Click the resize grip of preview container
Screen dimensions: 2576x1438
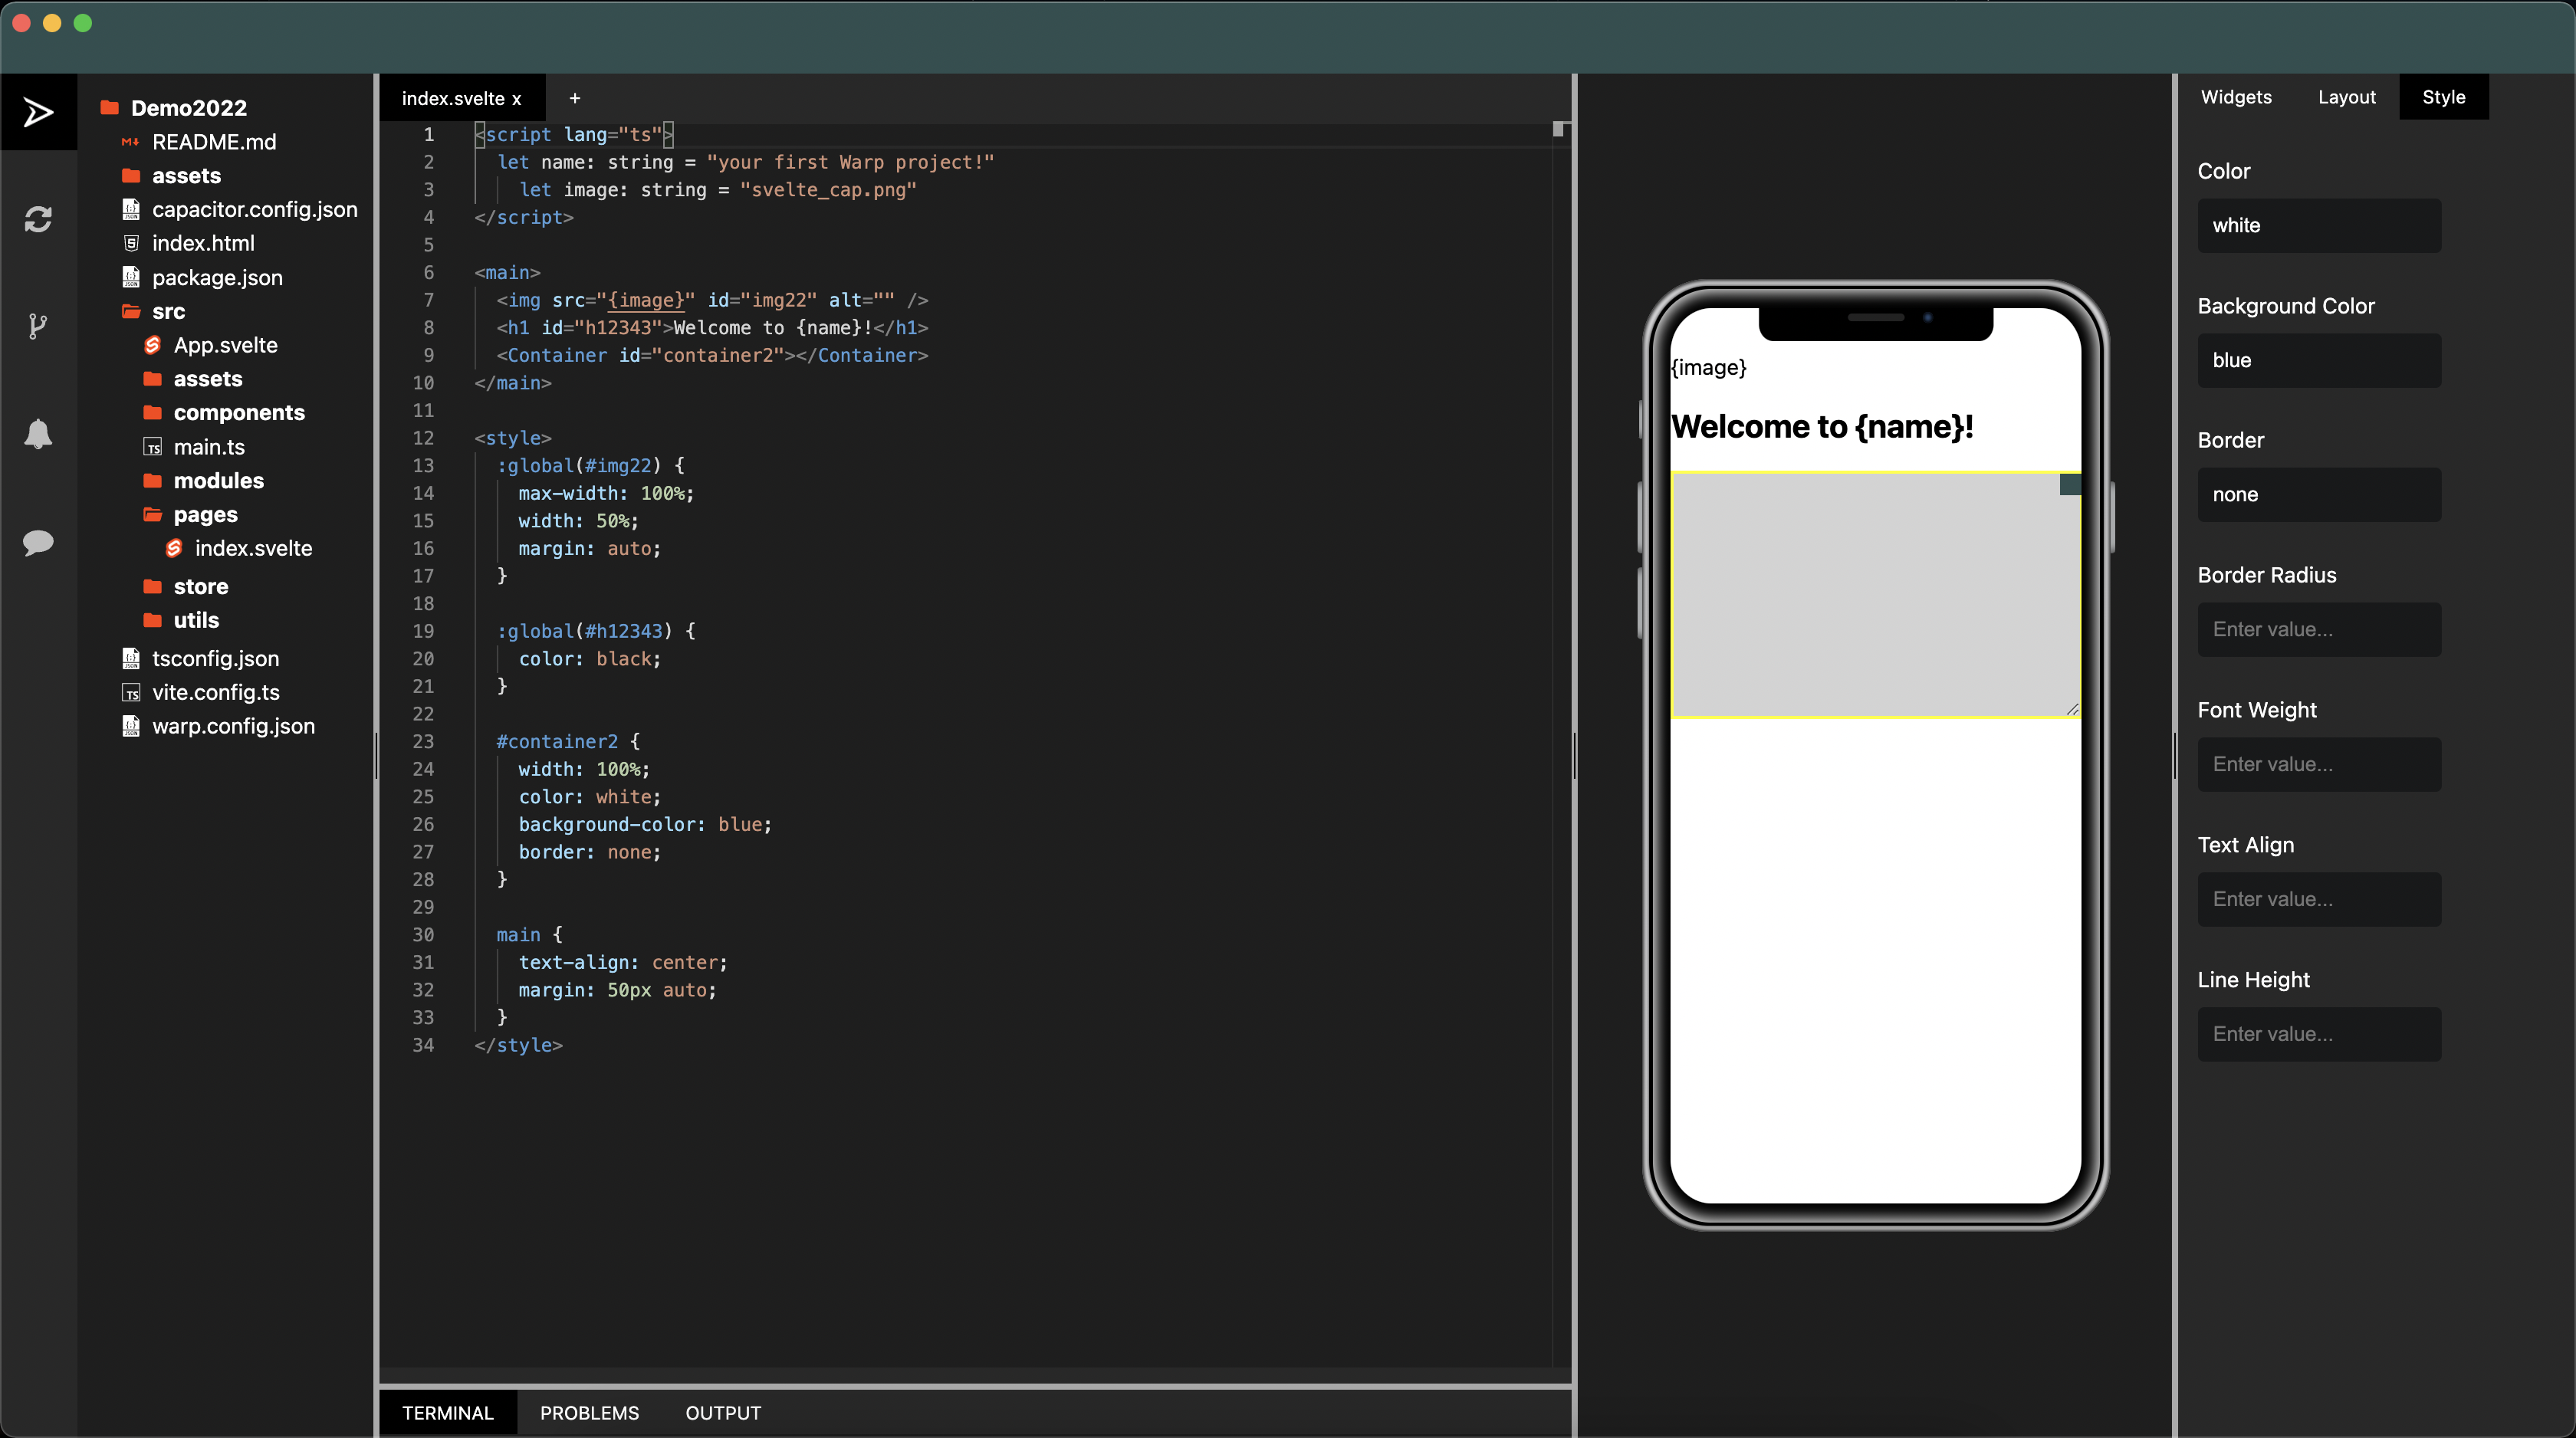(x=2072, y=709)
